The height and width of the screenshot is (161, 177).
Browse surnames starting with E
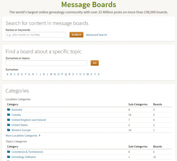click(22, 74)
